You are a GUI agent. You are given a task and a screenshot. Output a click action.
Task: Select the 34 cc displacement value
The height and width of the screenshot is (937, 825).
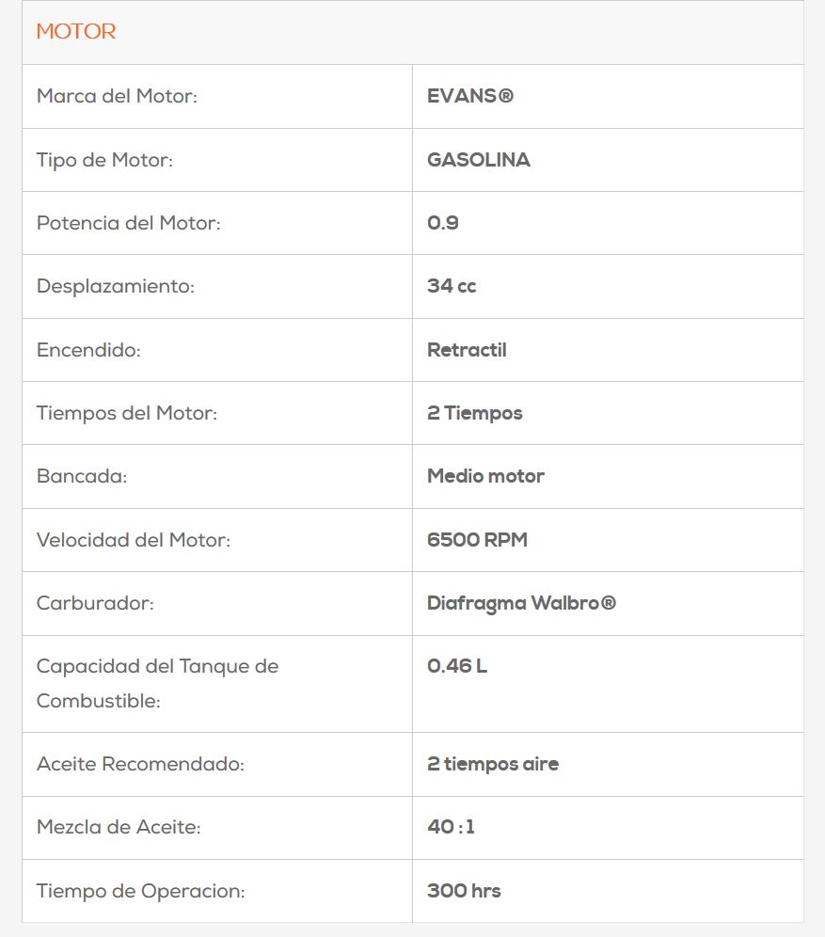coord(452,286)
